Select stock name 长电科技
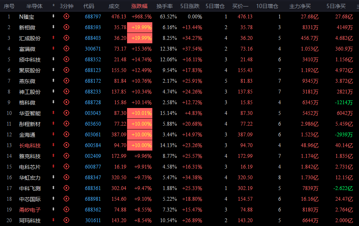The width and height of the screenshot is (359, 226). tap(30, 146)
